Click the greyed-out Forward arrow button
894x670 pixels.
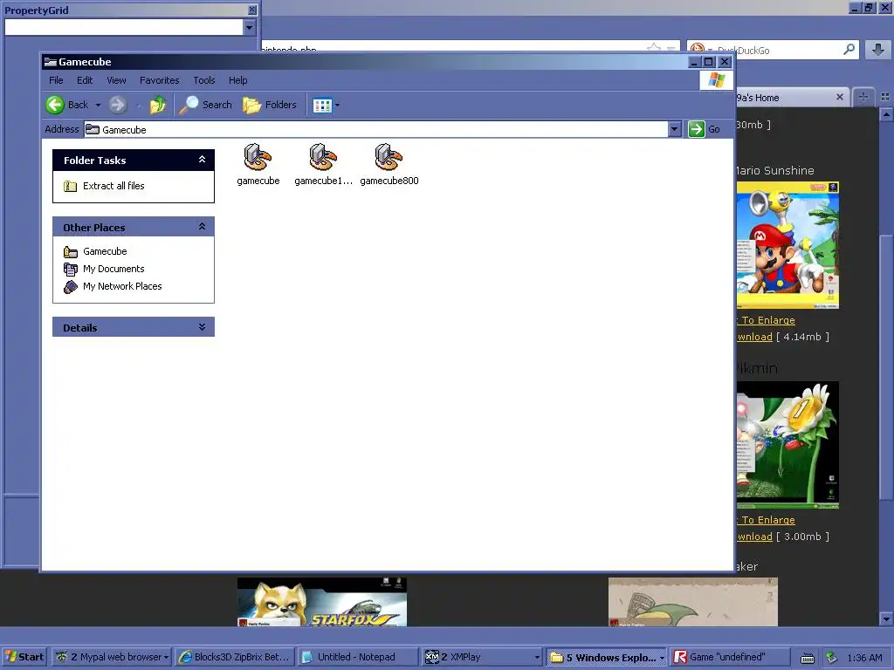118,105
